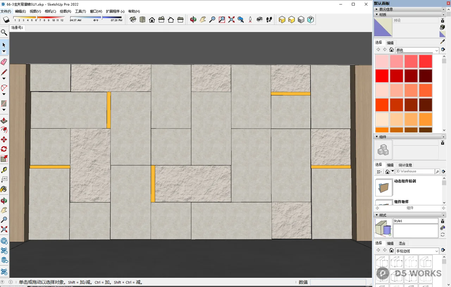Select the Move tool with red arrows
Viewport: 451px width, 287px height.
click(4, 140)
